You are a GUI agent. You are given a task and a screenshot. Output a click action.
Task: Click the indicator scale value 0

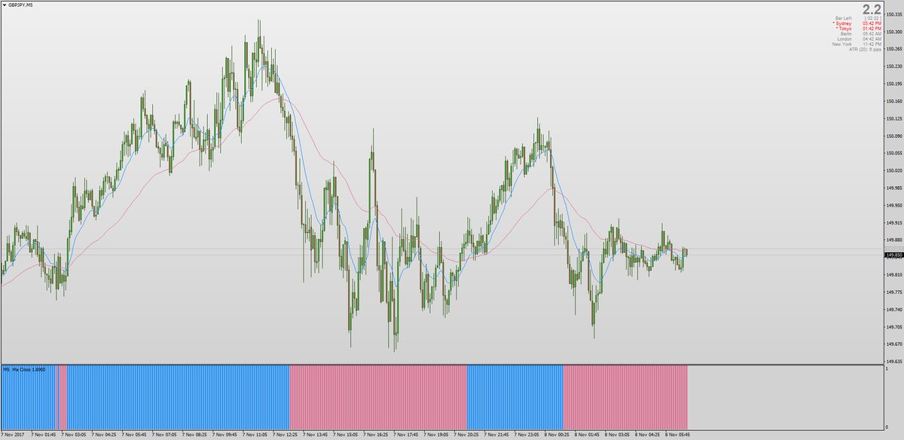[x=888, y=427]
